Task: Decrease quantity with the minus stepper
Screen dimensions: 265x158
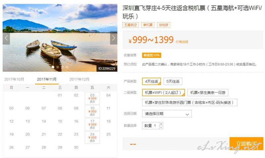Action: point(161,128)
